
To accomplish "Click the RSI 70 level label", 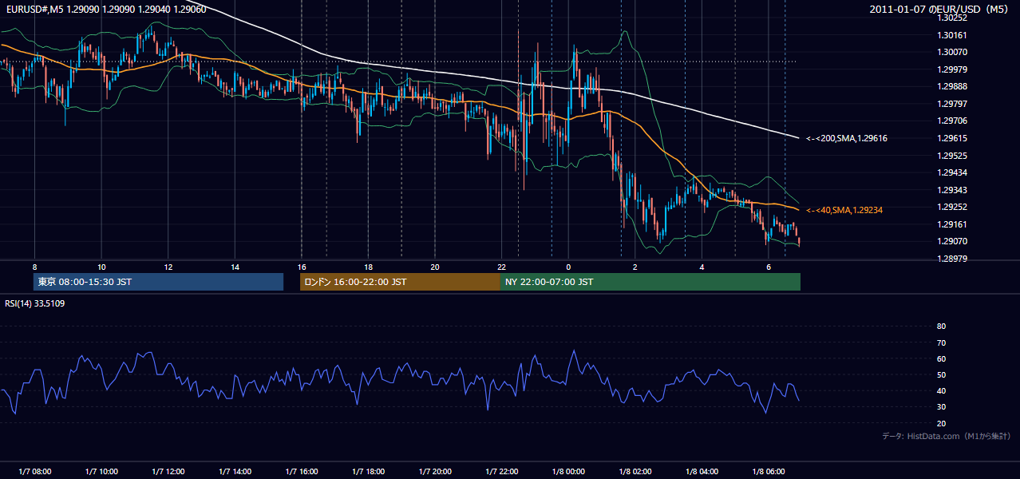I will pos(941,342).
